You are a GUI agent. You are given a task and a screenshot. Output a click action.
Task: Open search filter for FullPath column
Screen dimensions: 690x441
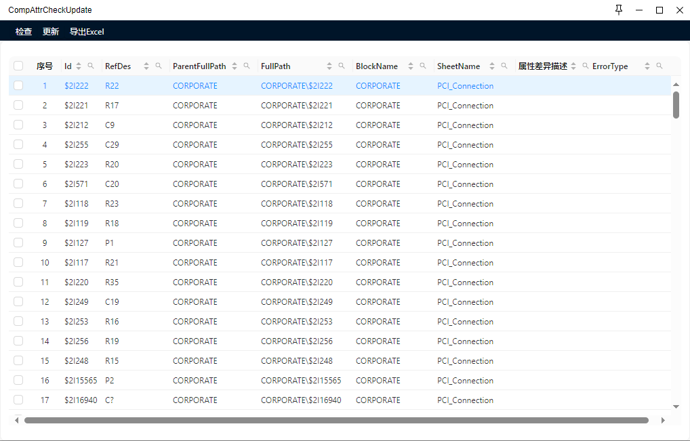(x=342, y=66)
